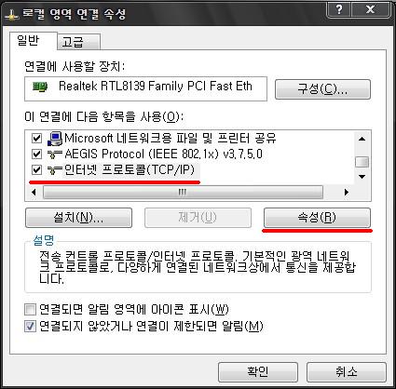Click the Microsoft file and printer sharing icon
Image resolution: width=396 pixels, height=389 pixels.
(55, 139)
